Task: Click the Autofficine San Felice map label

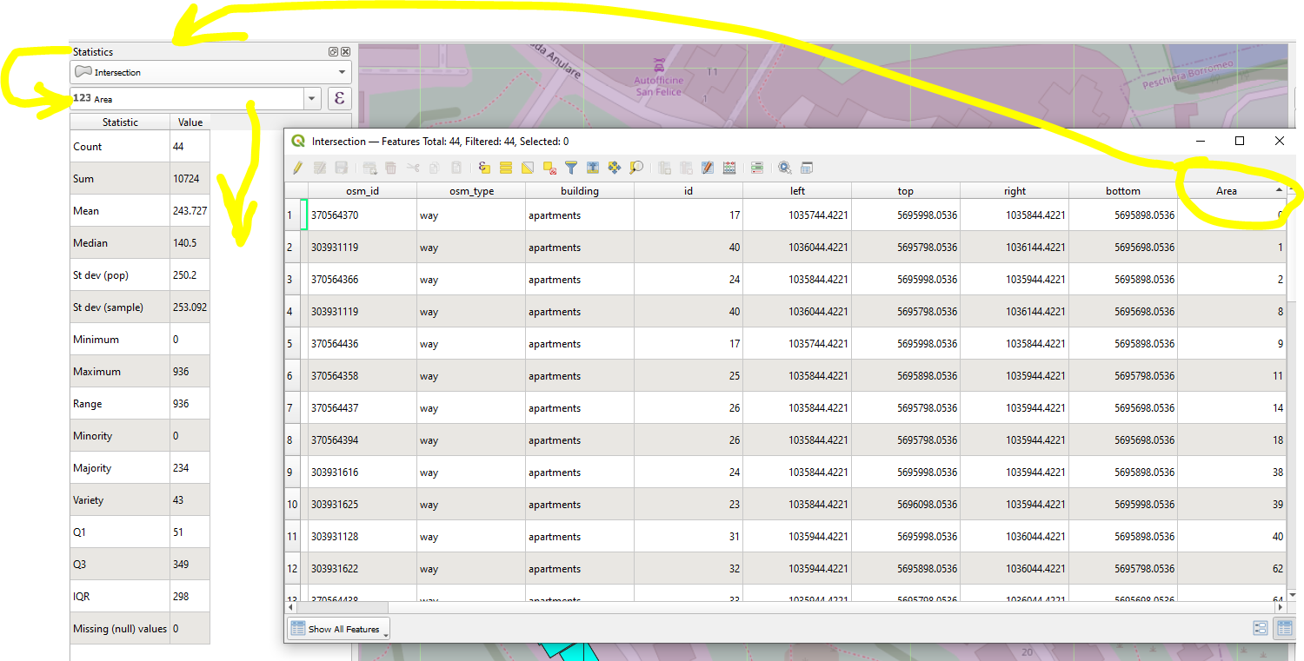Action: (x=658, y=86)
